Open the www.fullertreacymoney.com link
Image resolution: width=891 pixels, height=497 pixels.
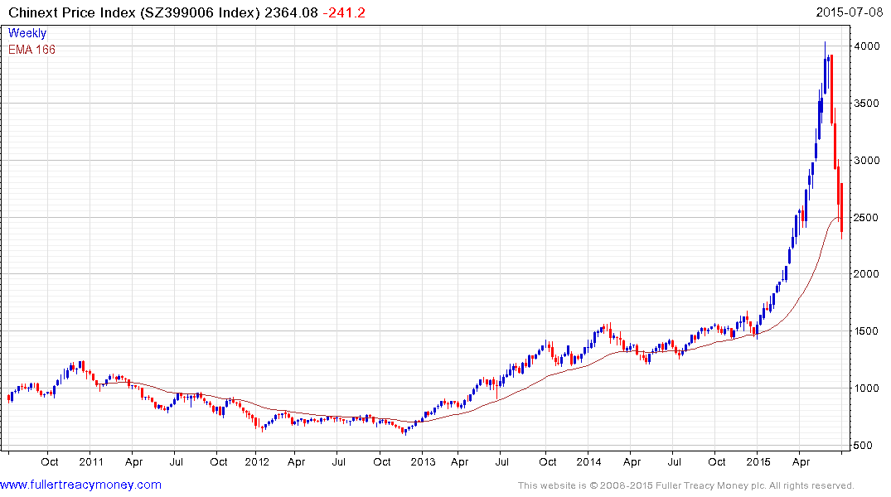pyautogui.click(x=80, y=485)
